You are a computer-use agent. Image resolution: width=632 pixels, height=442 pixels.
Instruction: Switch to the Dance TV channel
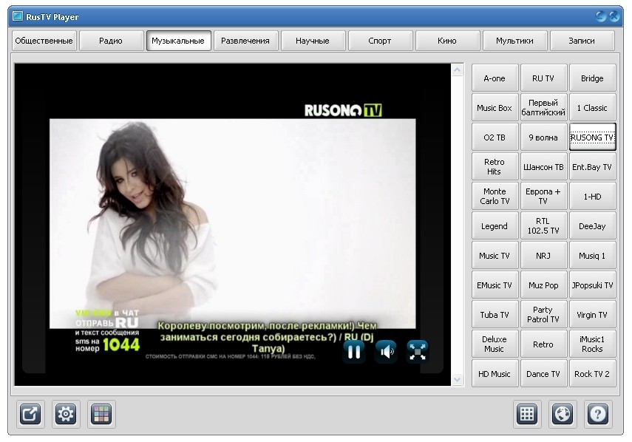(543, 374)
